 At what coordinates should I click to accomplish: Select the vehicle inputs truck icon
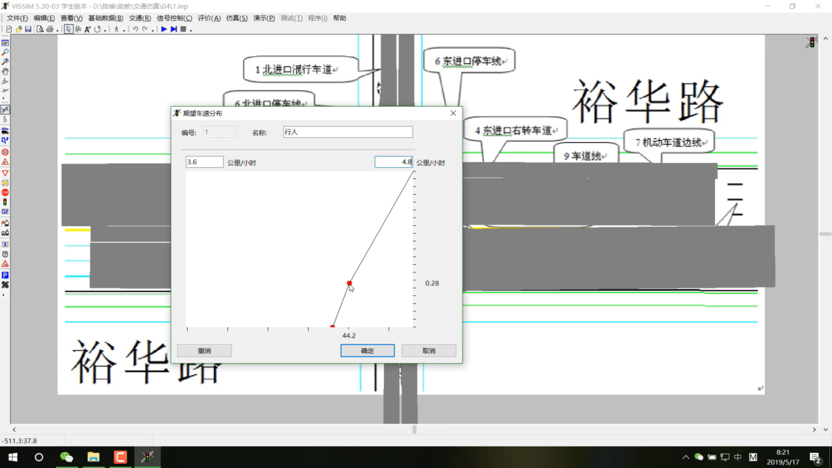click(5, 130)
